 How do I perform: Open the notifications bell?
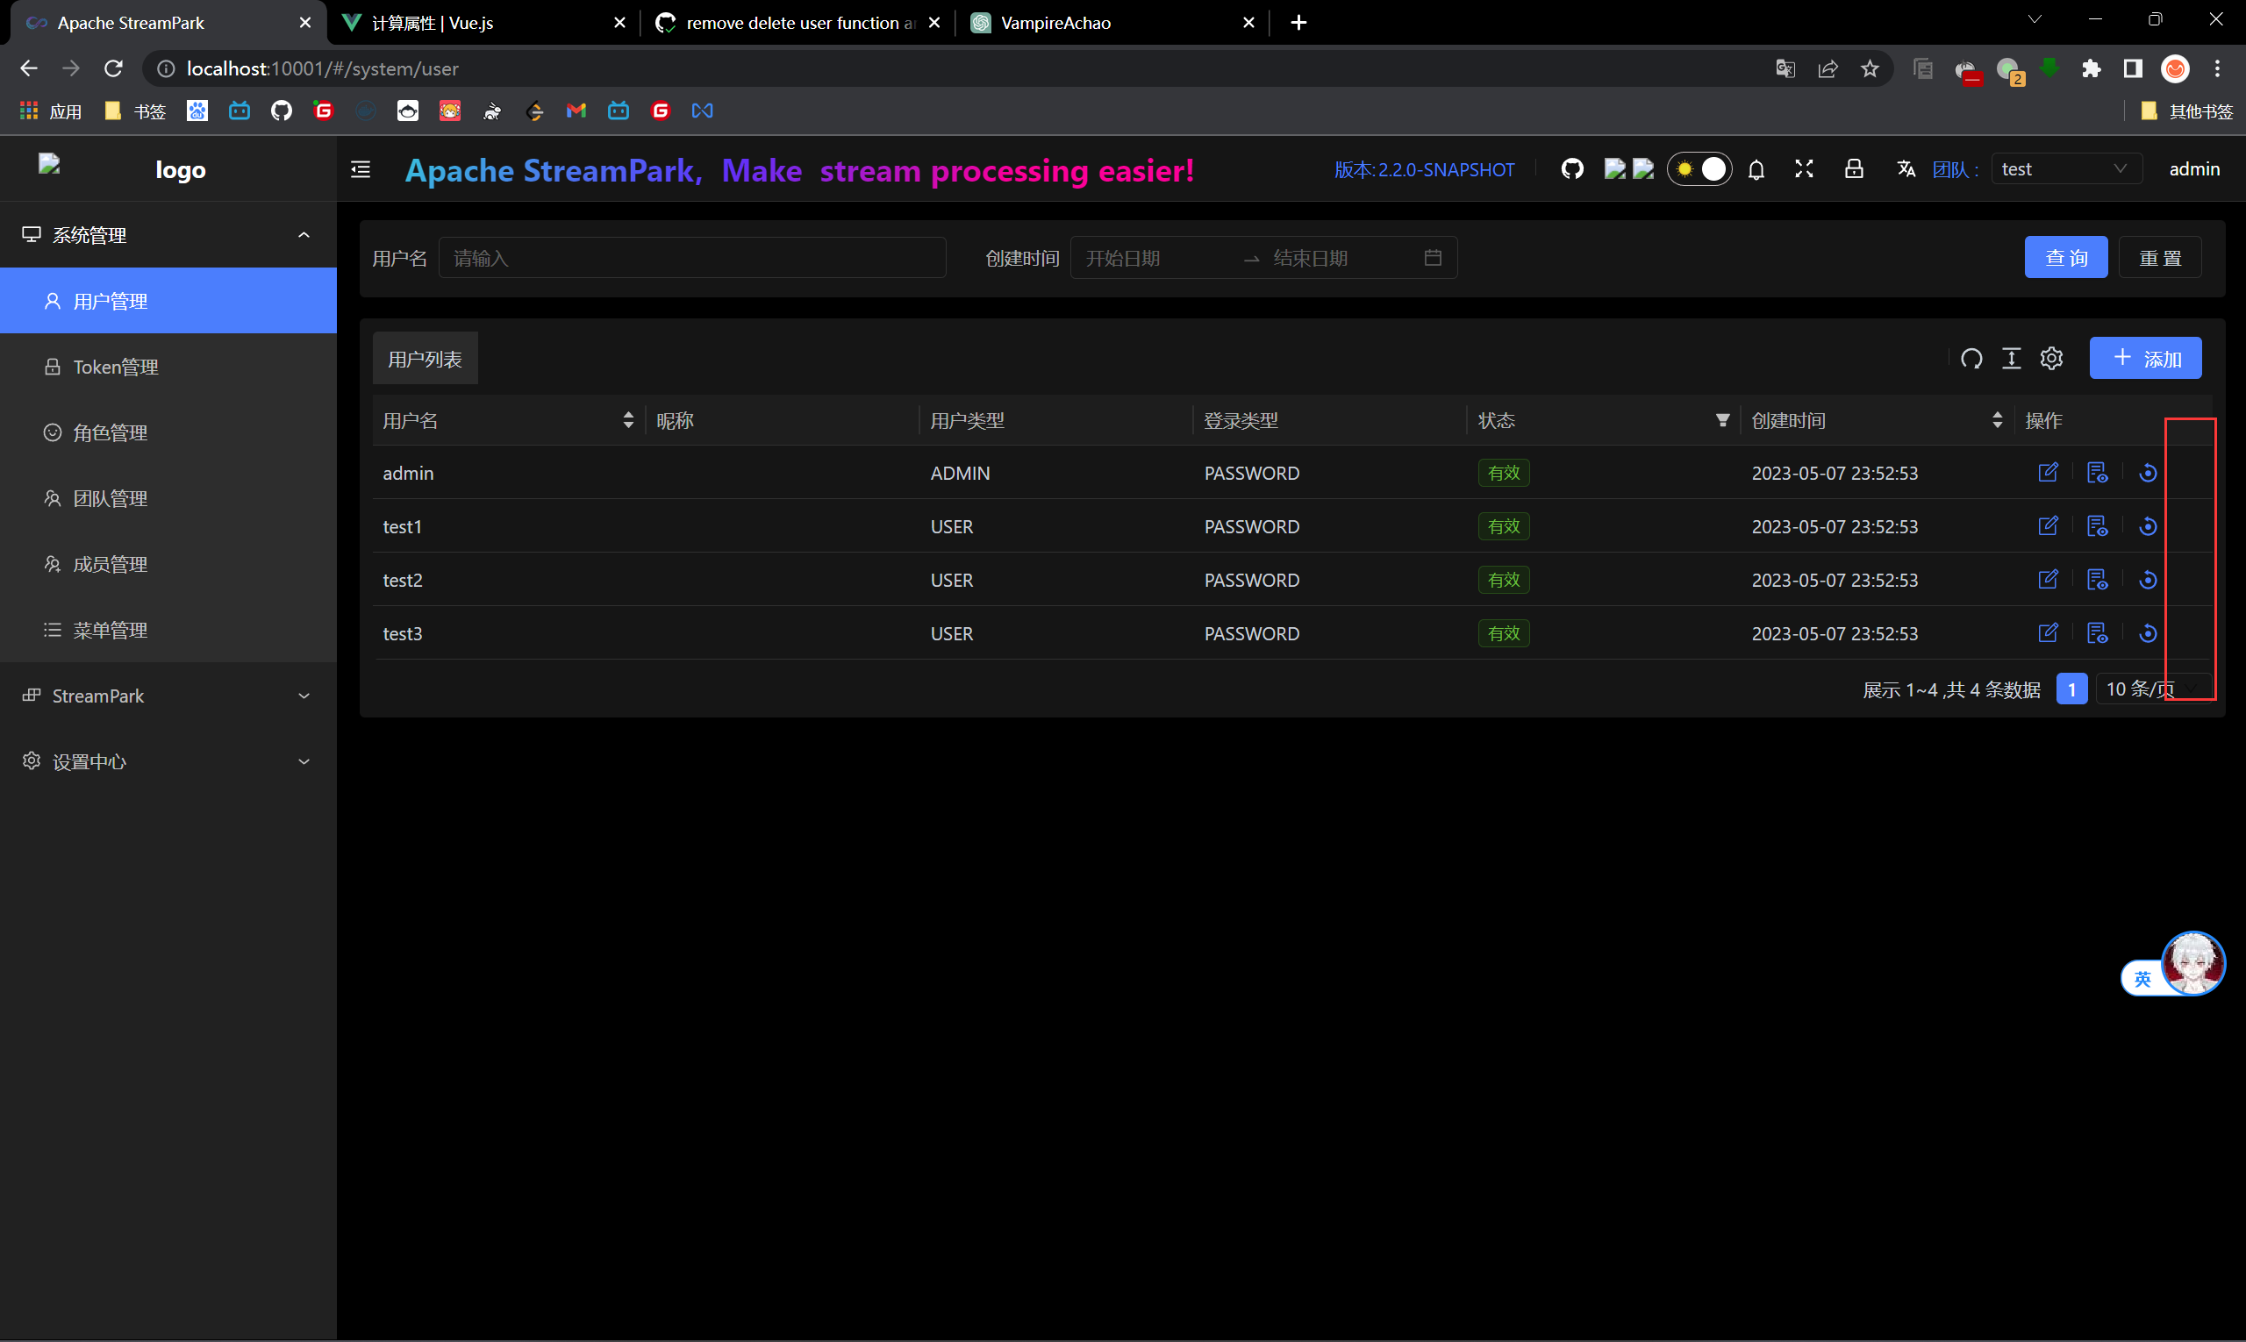tap(1756, 169)
